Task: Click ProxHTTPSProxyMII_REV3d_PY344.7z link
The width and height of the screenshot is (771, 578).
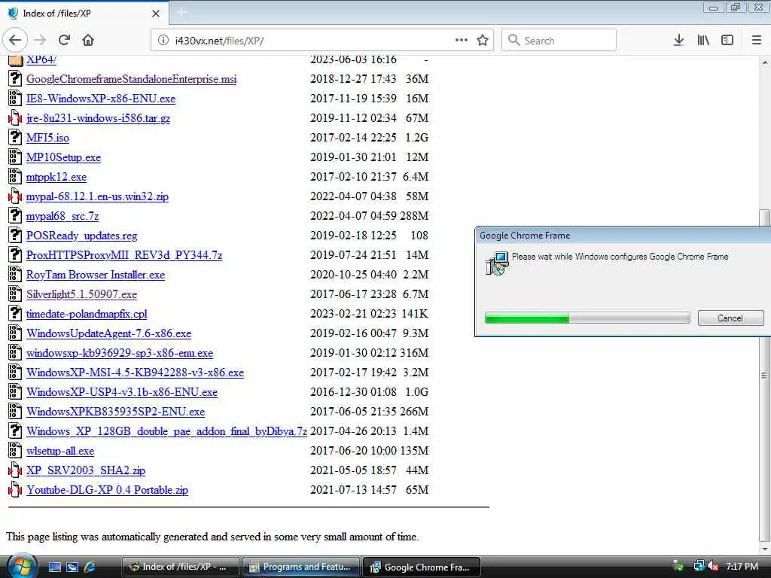Action: pos(124,256)
